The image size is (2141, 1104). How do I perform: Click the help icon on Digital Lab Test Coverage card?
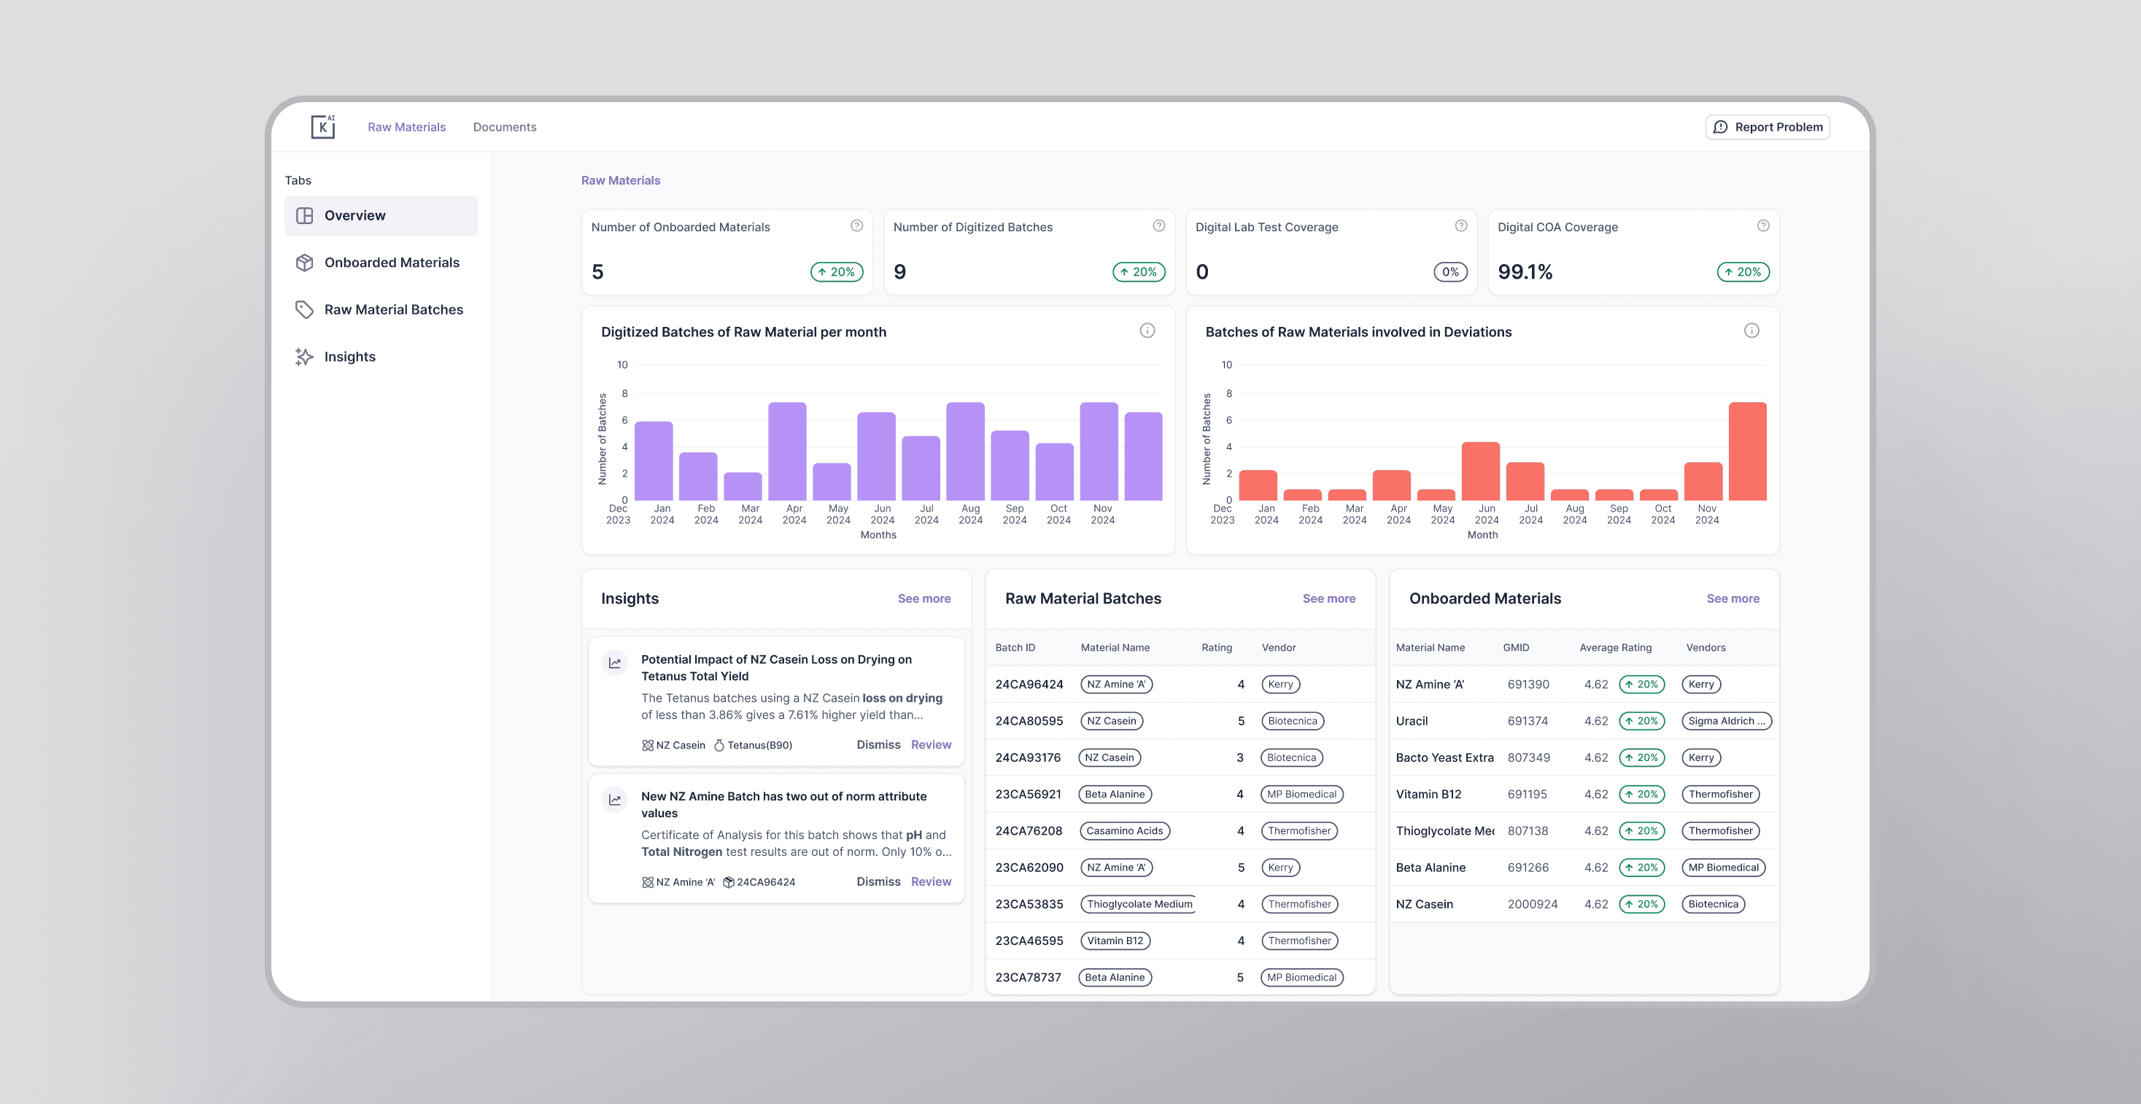(x=1462, y=225)
